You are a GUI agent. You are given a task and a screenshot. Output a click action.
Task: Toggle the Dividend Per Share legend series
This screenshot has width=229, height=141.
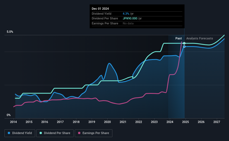pyautogui.click(x=55, y=133)
